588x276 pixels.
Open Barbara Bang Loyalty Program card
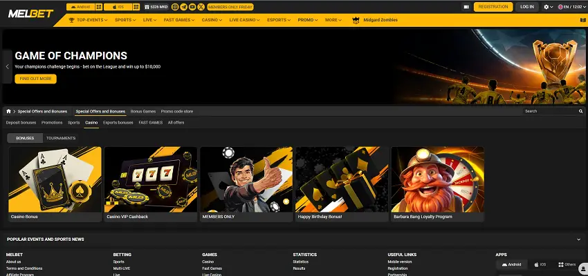[438, 184]
